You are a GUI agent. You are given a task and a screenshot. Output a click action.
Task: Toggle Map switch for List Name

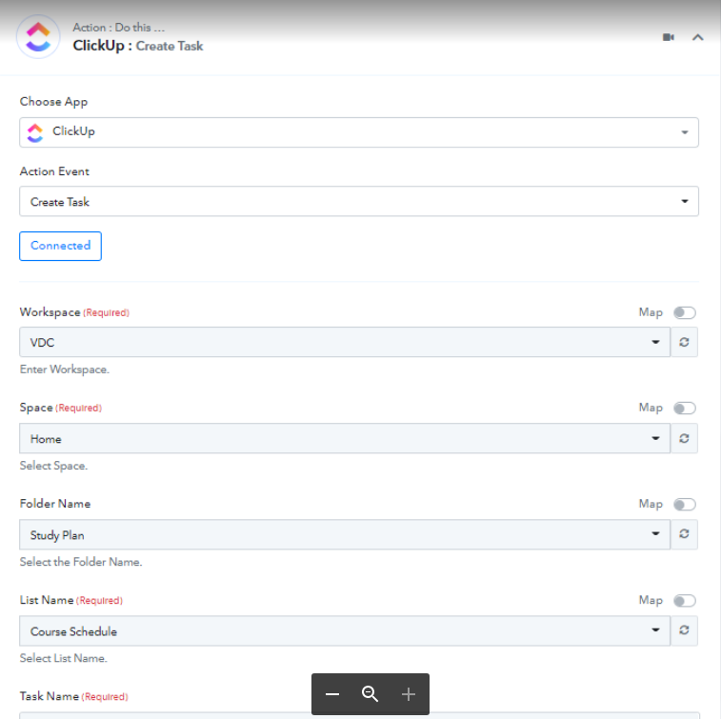pyautogui.click(x=685, y=601)
